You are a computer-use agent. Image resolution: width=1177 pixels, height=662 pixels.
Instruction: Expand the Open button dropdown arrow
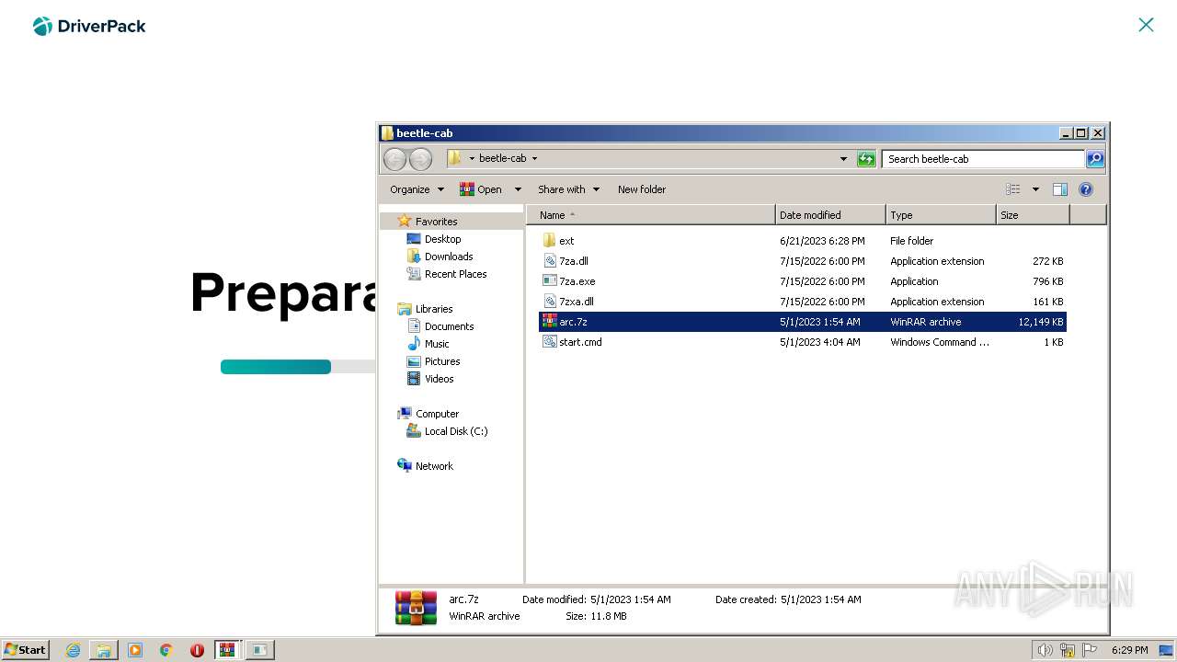[518, 189]
